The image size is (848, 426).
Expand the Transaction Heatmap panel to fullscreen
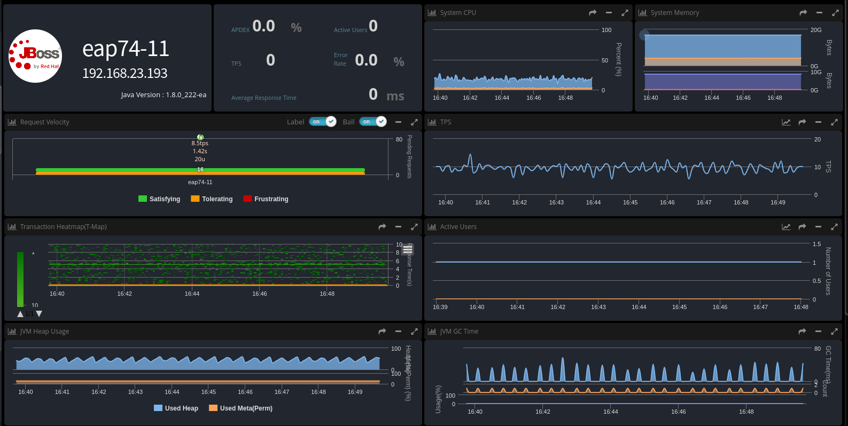coord(414,227)
